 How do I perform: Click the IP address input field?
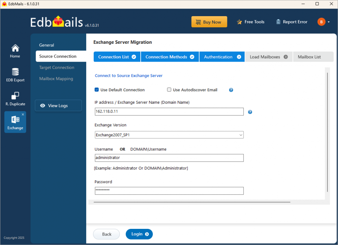click(x=169, y=112)
